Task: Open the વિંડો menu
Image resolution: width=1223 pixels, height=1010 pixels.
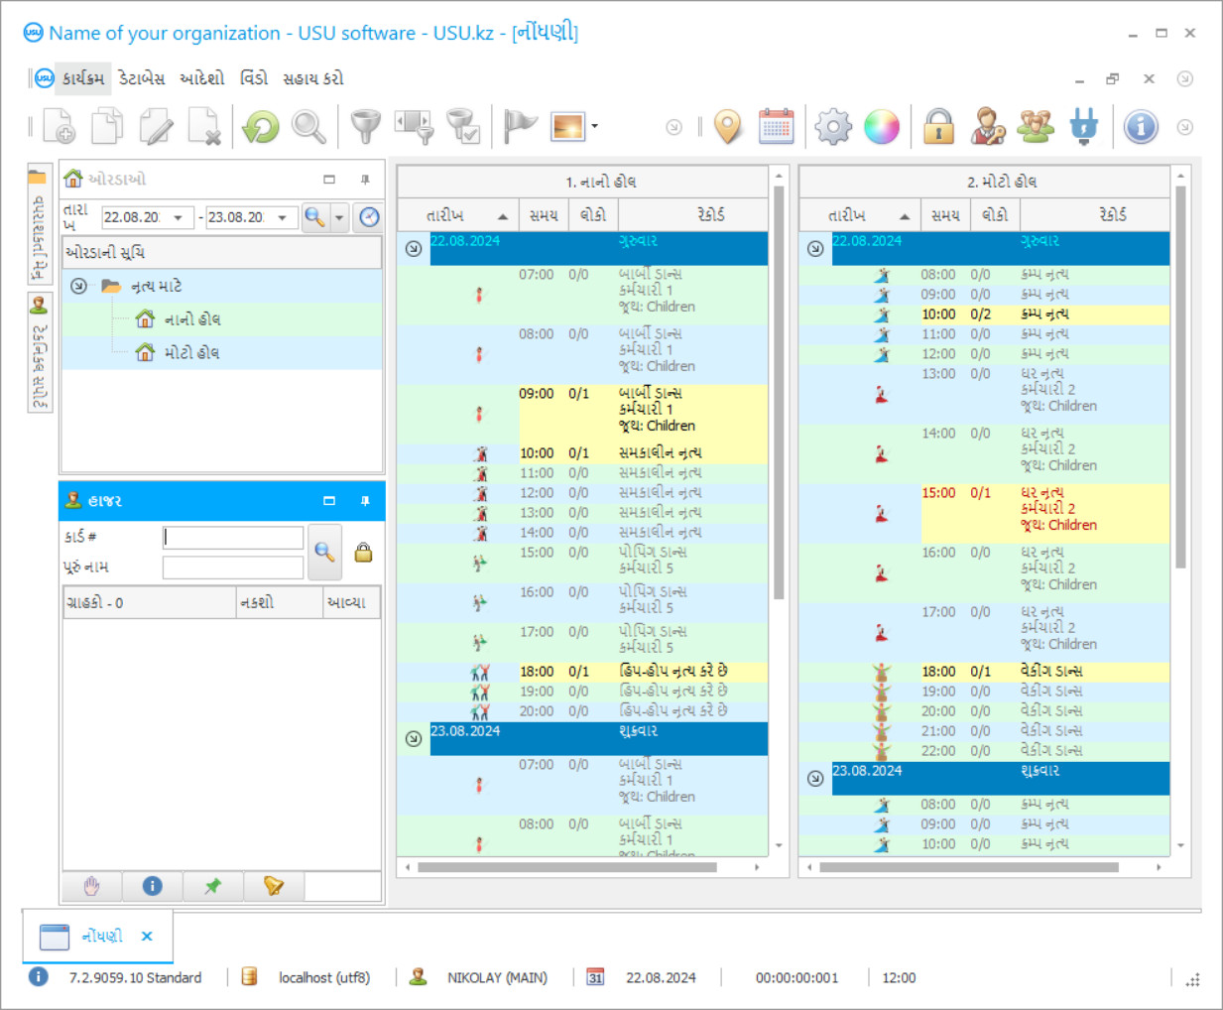Action: [254, 78]
